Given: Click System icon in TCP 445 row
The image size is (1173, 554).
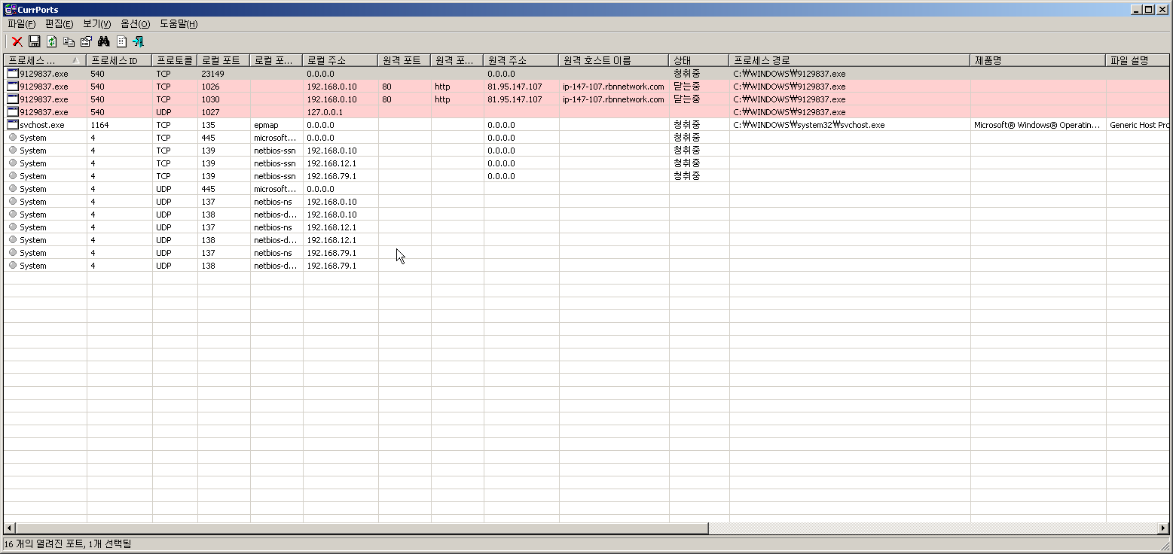Looking at the screenshot, I should (13, 138).
